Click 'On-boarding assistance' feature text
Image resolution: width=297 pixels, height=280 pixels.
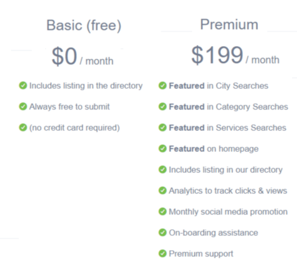point(213,233)
